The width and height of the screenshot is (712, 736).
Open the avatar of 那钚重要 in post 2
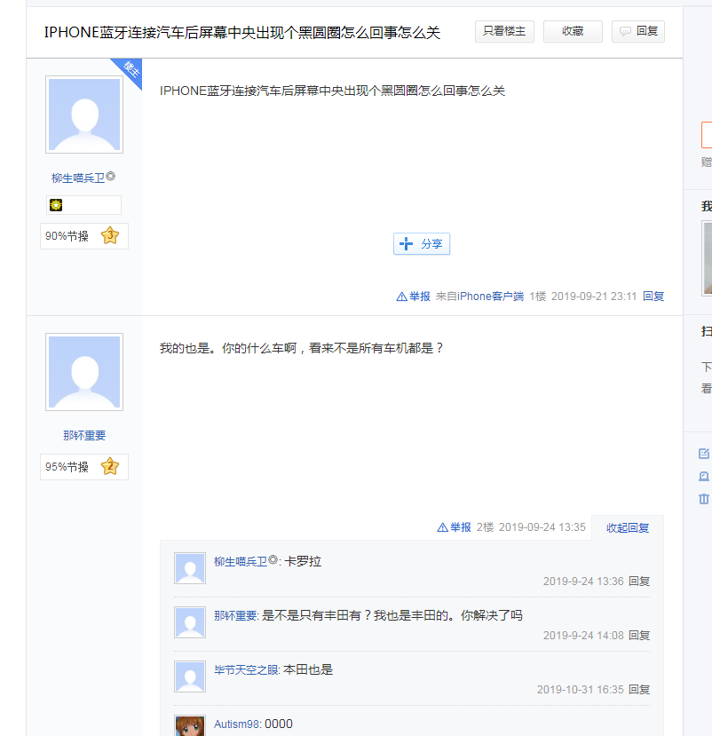pos(84,372)
